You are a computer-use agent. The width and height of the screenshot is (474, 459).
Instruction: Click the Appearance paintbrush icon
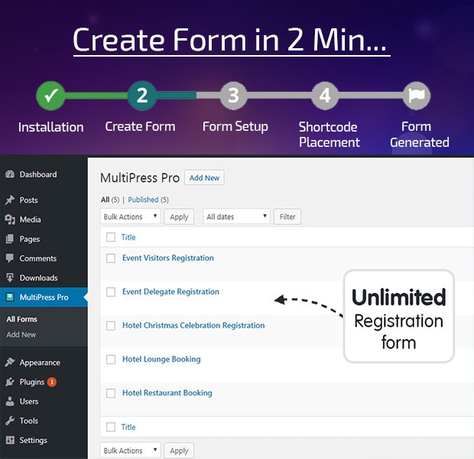10,362
